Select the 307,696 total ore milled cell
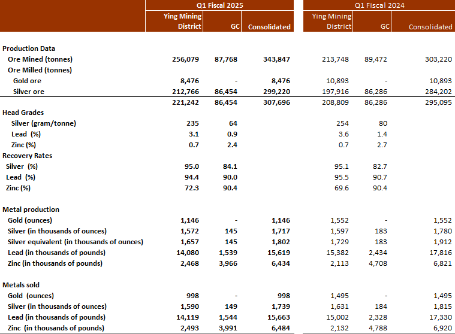Viewport: 455px width, 334px height. click(277, 102)
